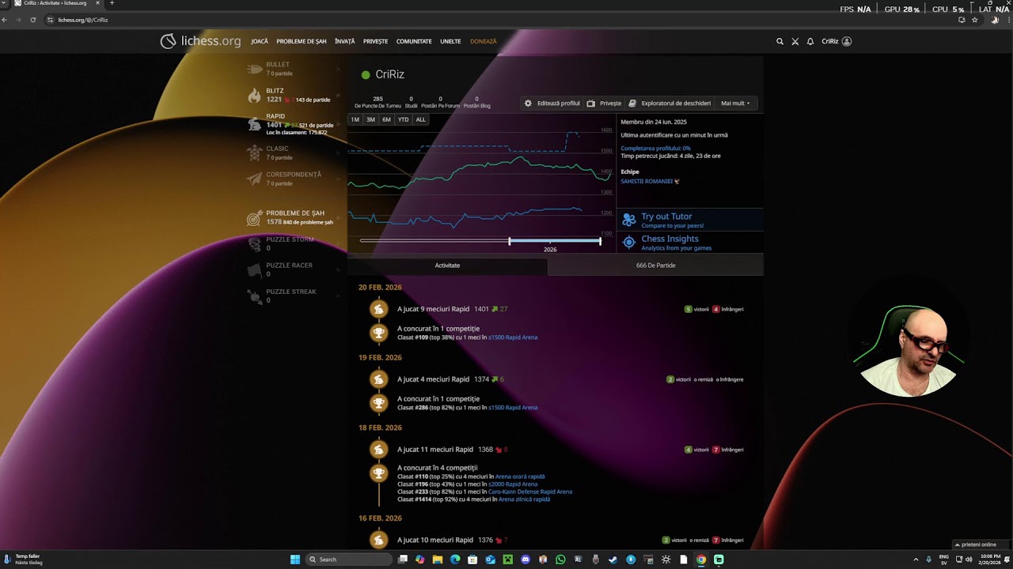Click the opening explorer book icon
Screen dimensions: 1013x569
click(632, 104)
